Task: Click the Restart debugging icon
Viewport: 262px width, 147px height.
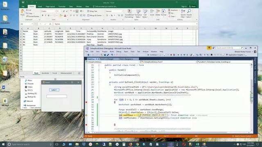Action: (174, 55)
